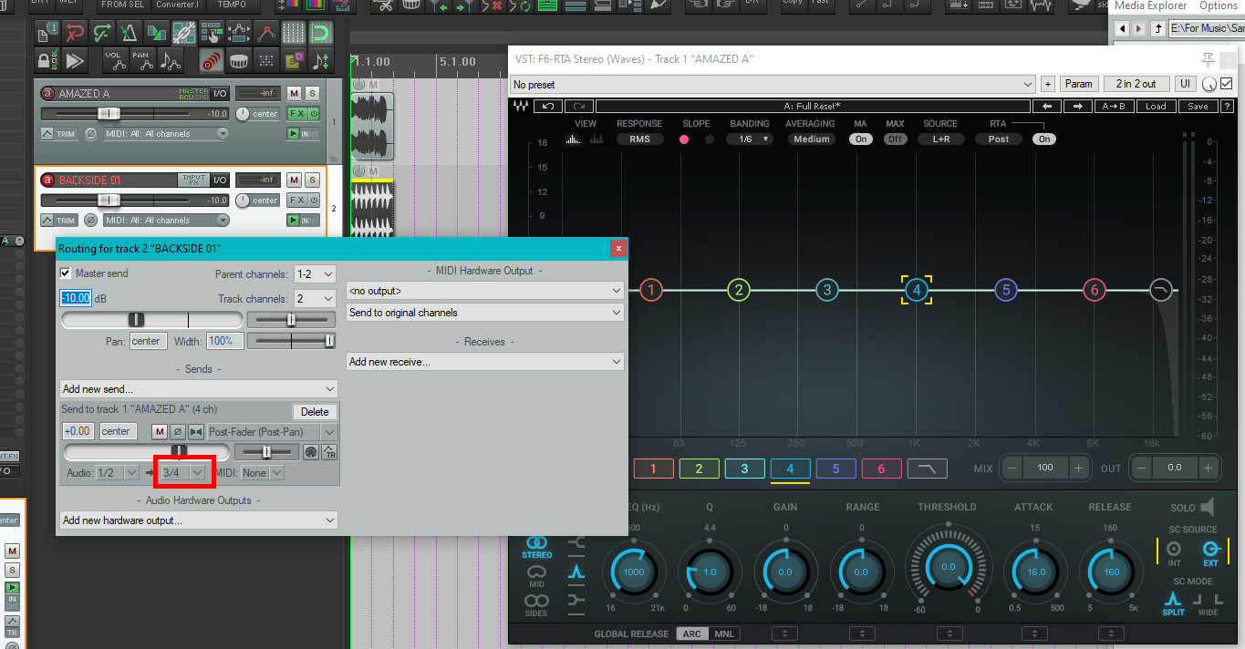This screenshot has height=649, width=1245.
Task: Toggle send mono downmix icon
Action: click(x=195, y=432)
